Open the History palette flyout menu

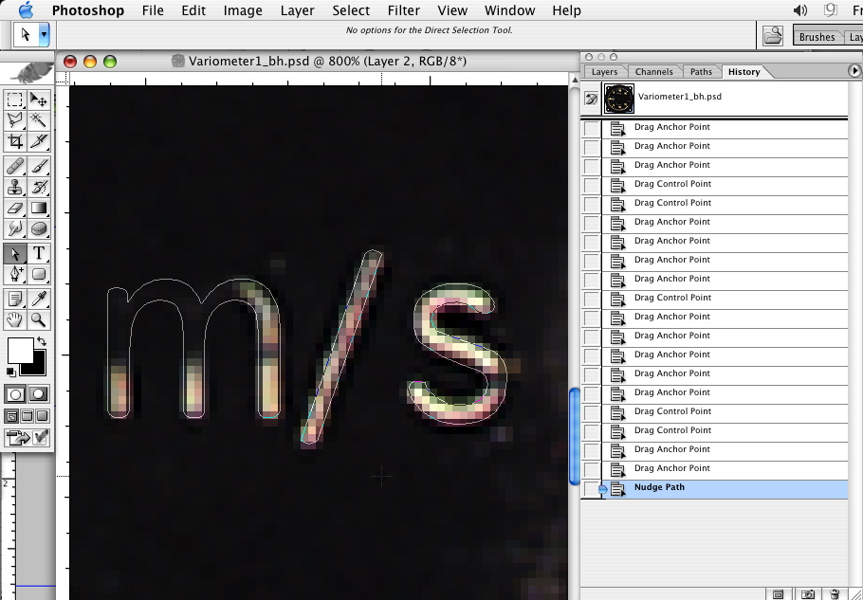click(x=854, y=71)
